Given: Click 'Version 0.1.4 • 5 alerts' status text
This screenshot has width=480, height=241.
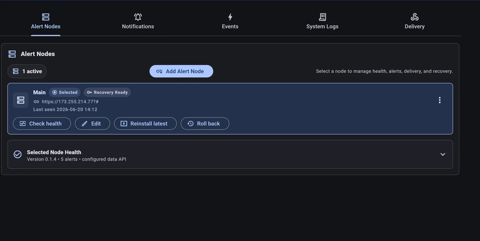Looking at the screenshot, I should tap(52, 159).
